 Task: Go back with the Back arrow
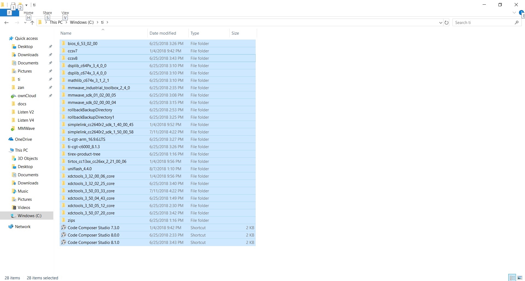7,23
